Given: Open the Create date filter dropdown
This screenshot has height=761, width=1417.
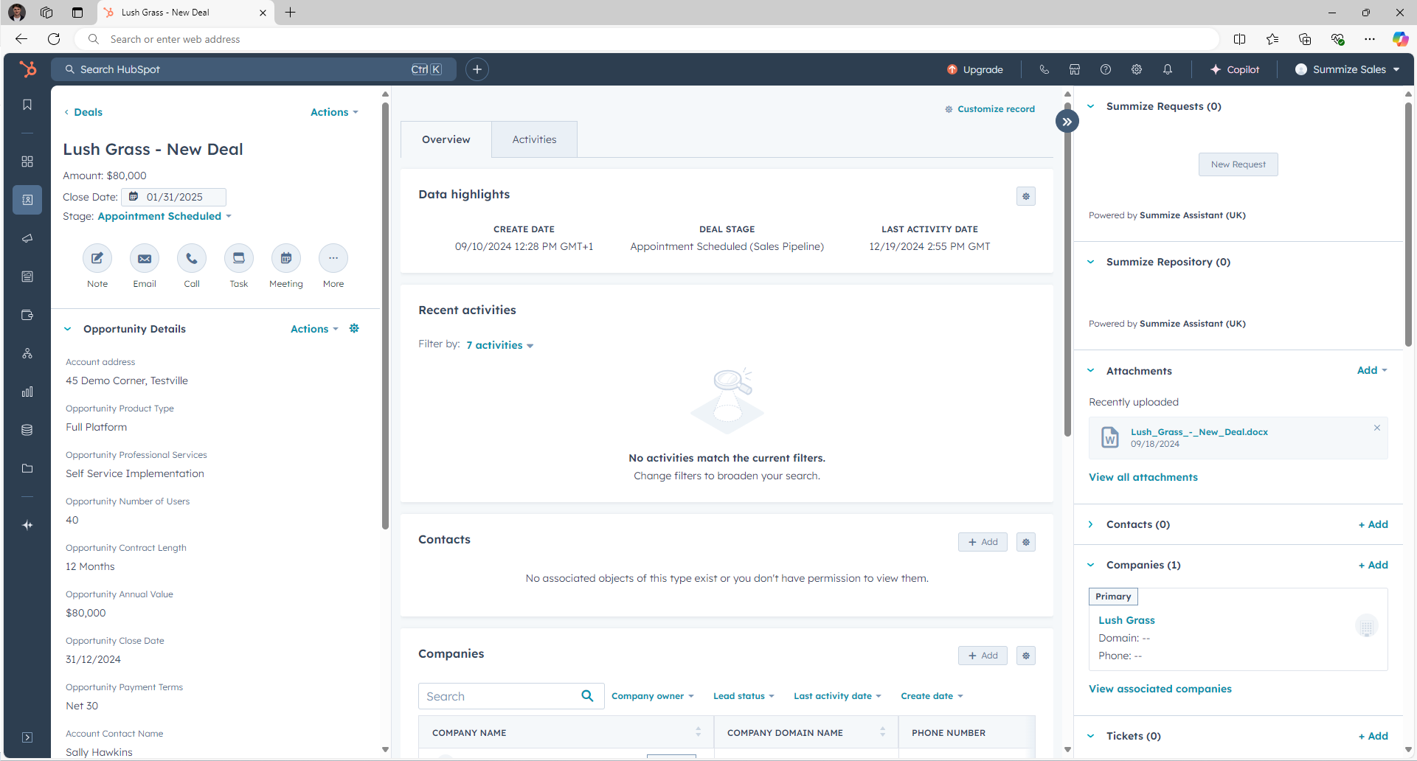Looking at the screenshot, I should click(x=932, y=696).
